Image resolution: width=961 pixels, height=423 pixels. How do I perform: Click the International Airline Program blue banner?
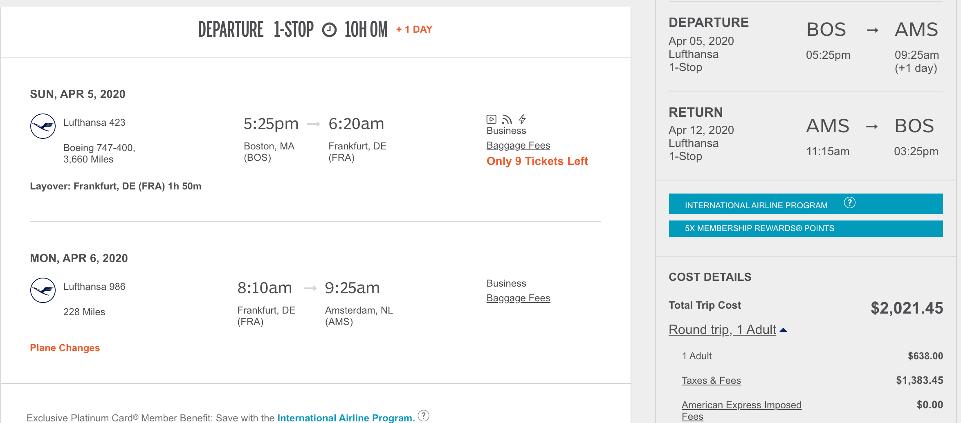click(756, 205)
